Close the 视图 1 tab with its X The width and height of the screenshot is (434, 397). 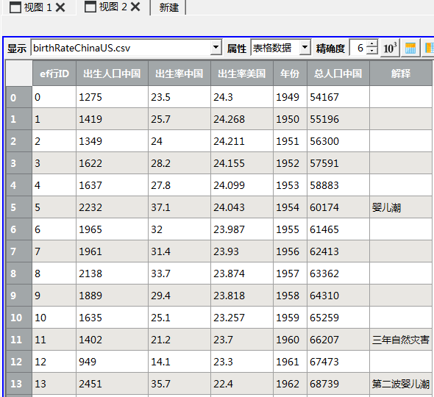(x=60, y=7)
